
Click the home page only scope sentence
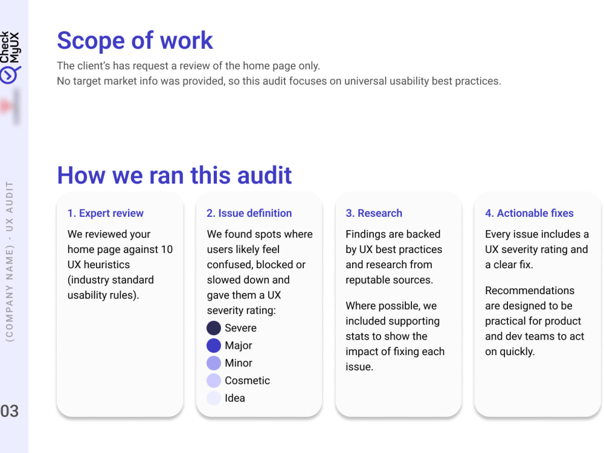[188, 66]
